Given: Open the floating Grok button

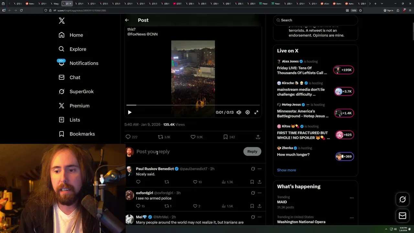Looking at the screenshot, I should coord(402,200).
